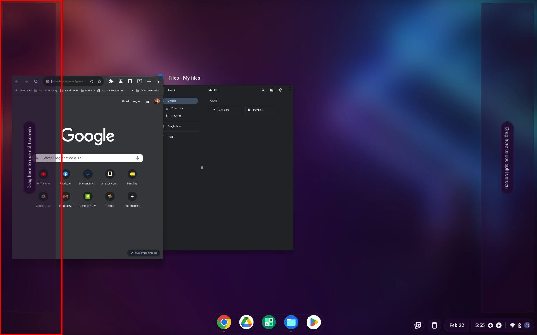Open sort options AZ in Files

point(280,90)
